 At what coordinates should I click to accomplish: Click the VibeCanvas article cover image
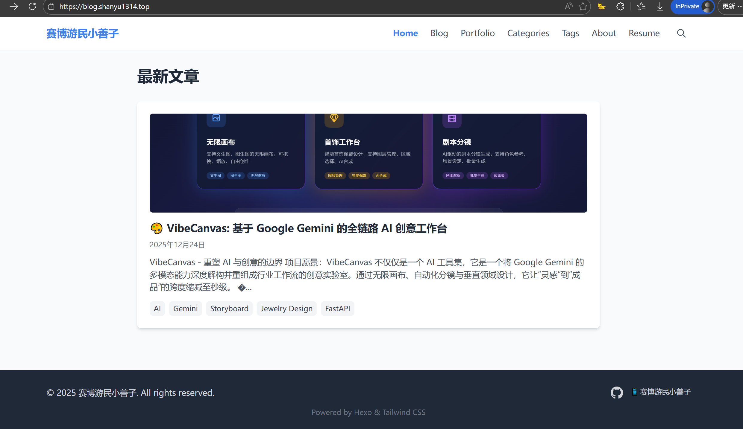[x=368, y=163]
